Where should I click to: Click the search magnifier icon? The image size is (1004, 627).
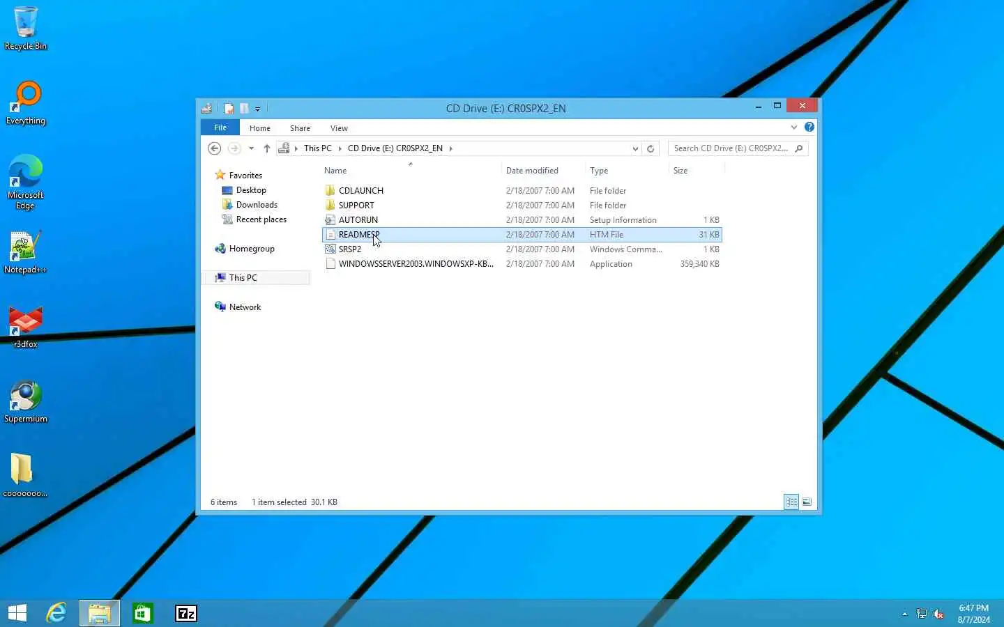799,148
